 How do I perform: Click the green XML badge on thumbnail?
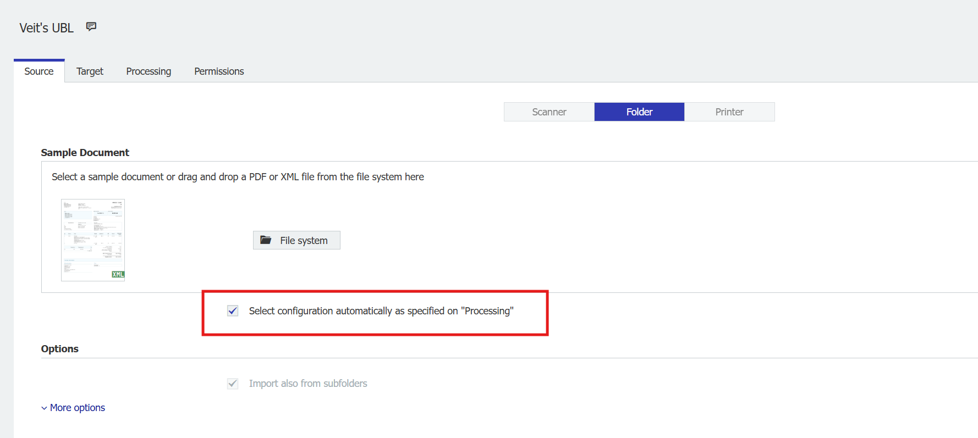coord(118,274)
